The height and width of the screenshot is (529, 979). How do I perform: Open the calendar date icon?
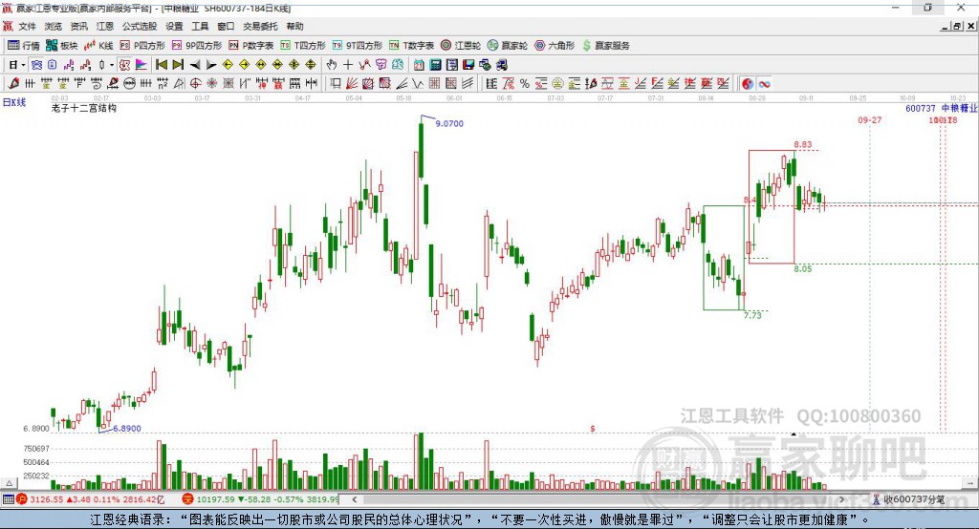click(419, 64)
